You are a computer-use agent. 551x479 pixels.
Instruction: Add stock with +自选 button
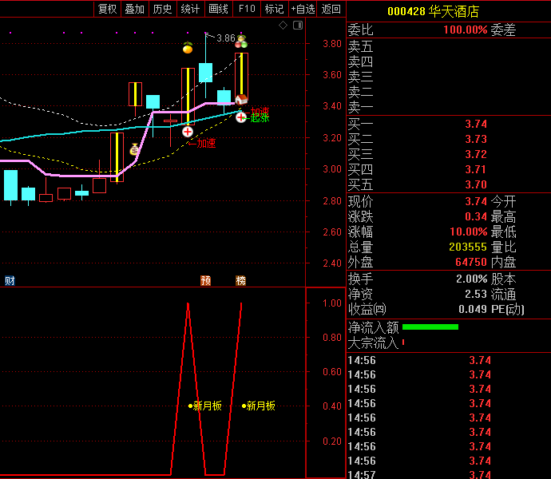coord(303,9)
